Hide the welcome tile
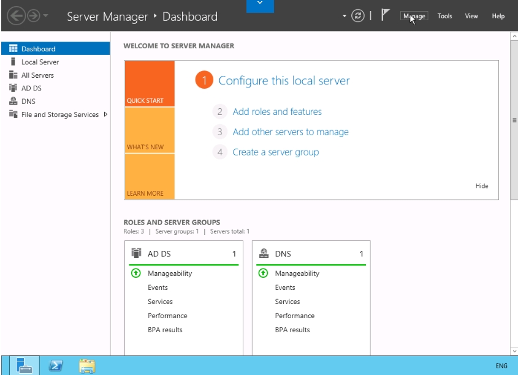Image resolution: width=518 pixels, height=375 pixels. (x=482, y=186)
